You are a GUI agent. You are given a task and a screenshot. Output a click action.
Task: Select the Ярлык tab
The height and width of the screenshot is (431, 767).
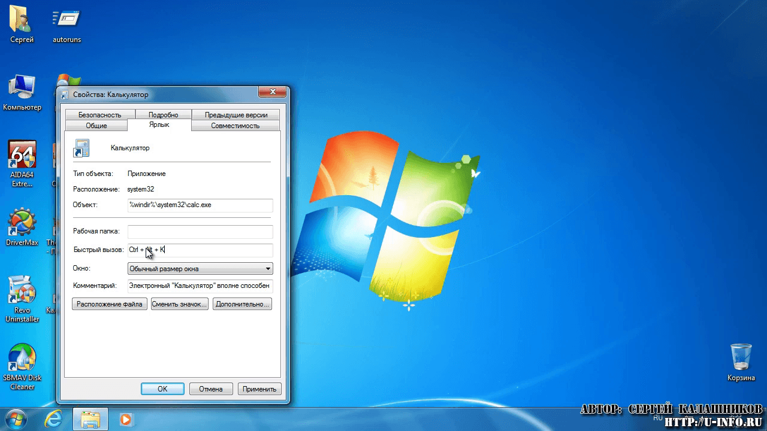[x=159, y=125]
